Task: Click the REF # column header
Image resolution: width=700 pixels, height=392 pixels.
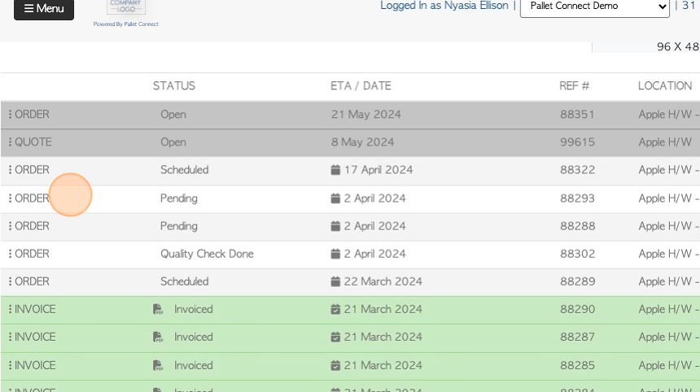Action: [574, 85]
